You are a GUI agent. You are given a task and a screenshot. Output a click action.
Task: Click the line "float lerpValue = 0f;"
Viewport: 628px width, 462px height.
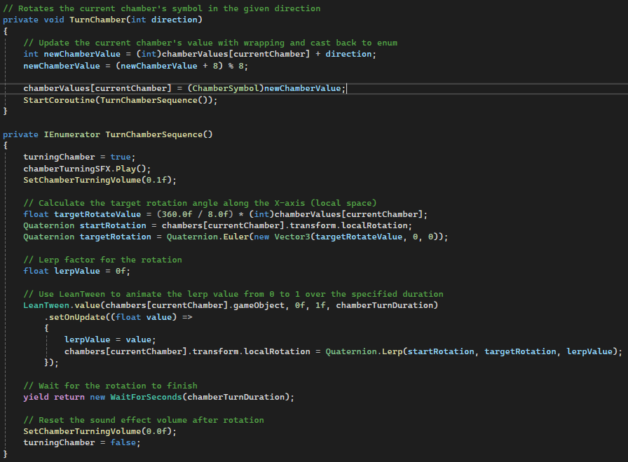point(77,271)
